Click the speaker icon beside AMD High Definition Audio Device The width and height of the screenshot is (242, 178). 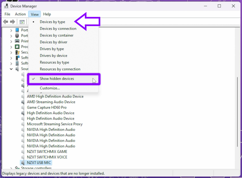[x=23, y=96]
